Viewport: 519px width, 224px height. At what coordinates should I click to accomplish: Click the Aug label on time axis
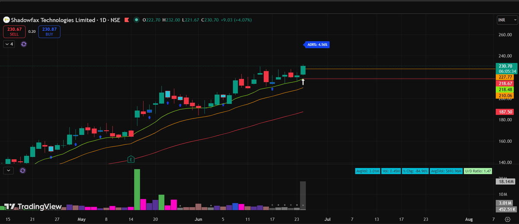pyautogui.click(x=469, y=220)
